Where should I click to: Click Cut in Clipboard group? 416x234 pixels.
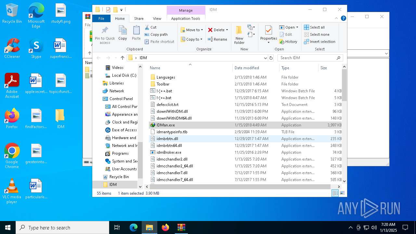coord(150,27)
